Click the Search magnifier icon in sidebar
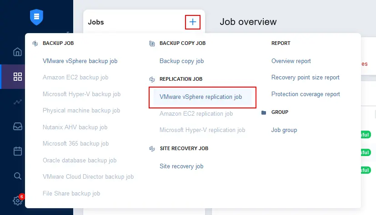 coord(18,176)
